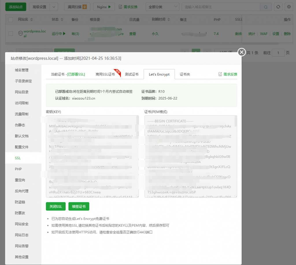
Task: Open 流量限制 in sidebar
Action: [x=22, y=114]
